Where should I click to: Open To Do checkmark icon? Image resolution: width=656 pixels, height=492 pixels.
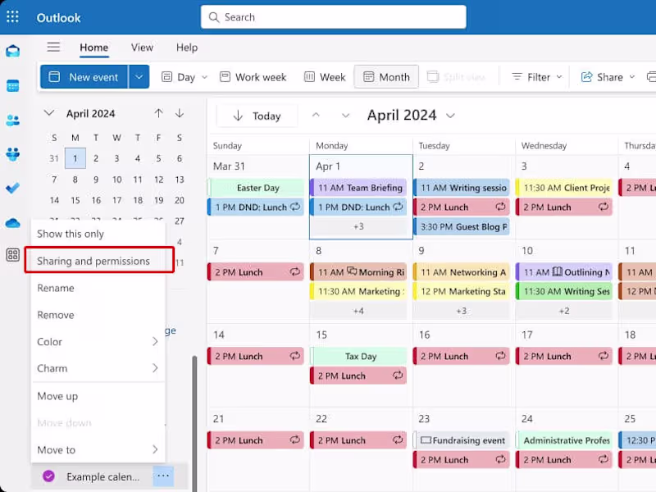click(x=13, y=189)
